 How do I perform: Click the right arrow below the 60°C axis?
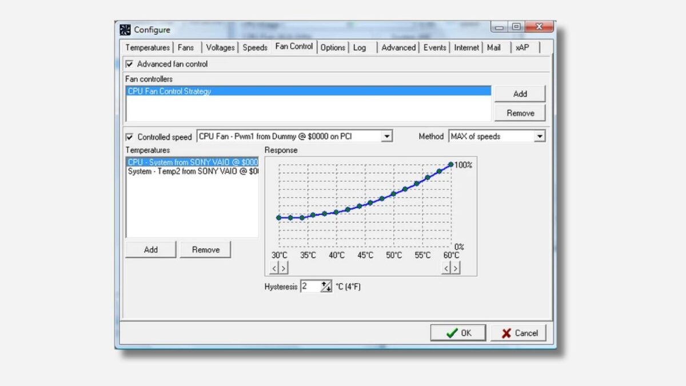pos(454,267)
